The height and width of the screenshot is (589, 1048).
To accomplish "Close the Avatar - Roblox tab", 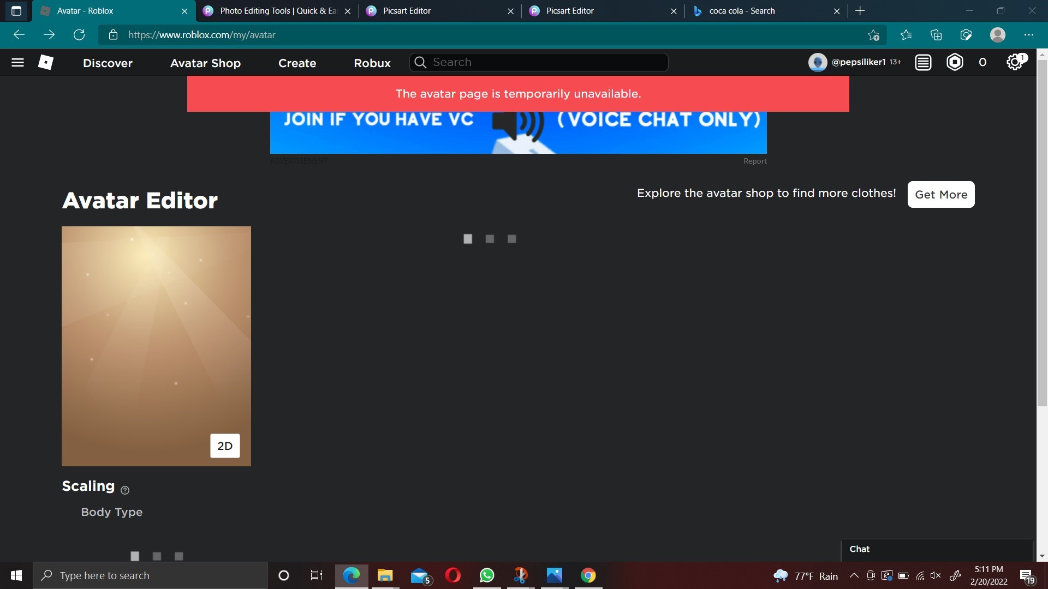I will click(x=184, y=11).
